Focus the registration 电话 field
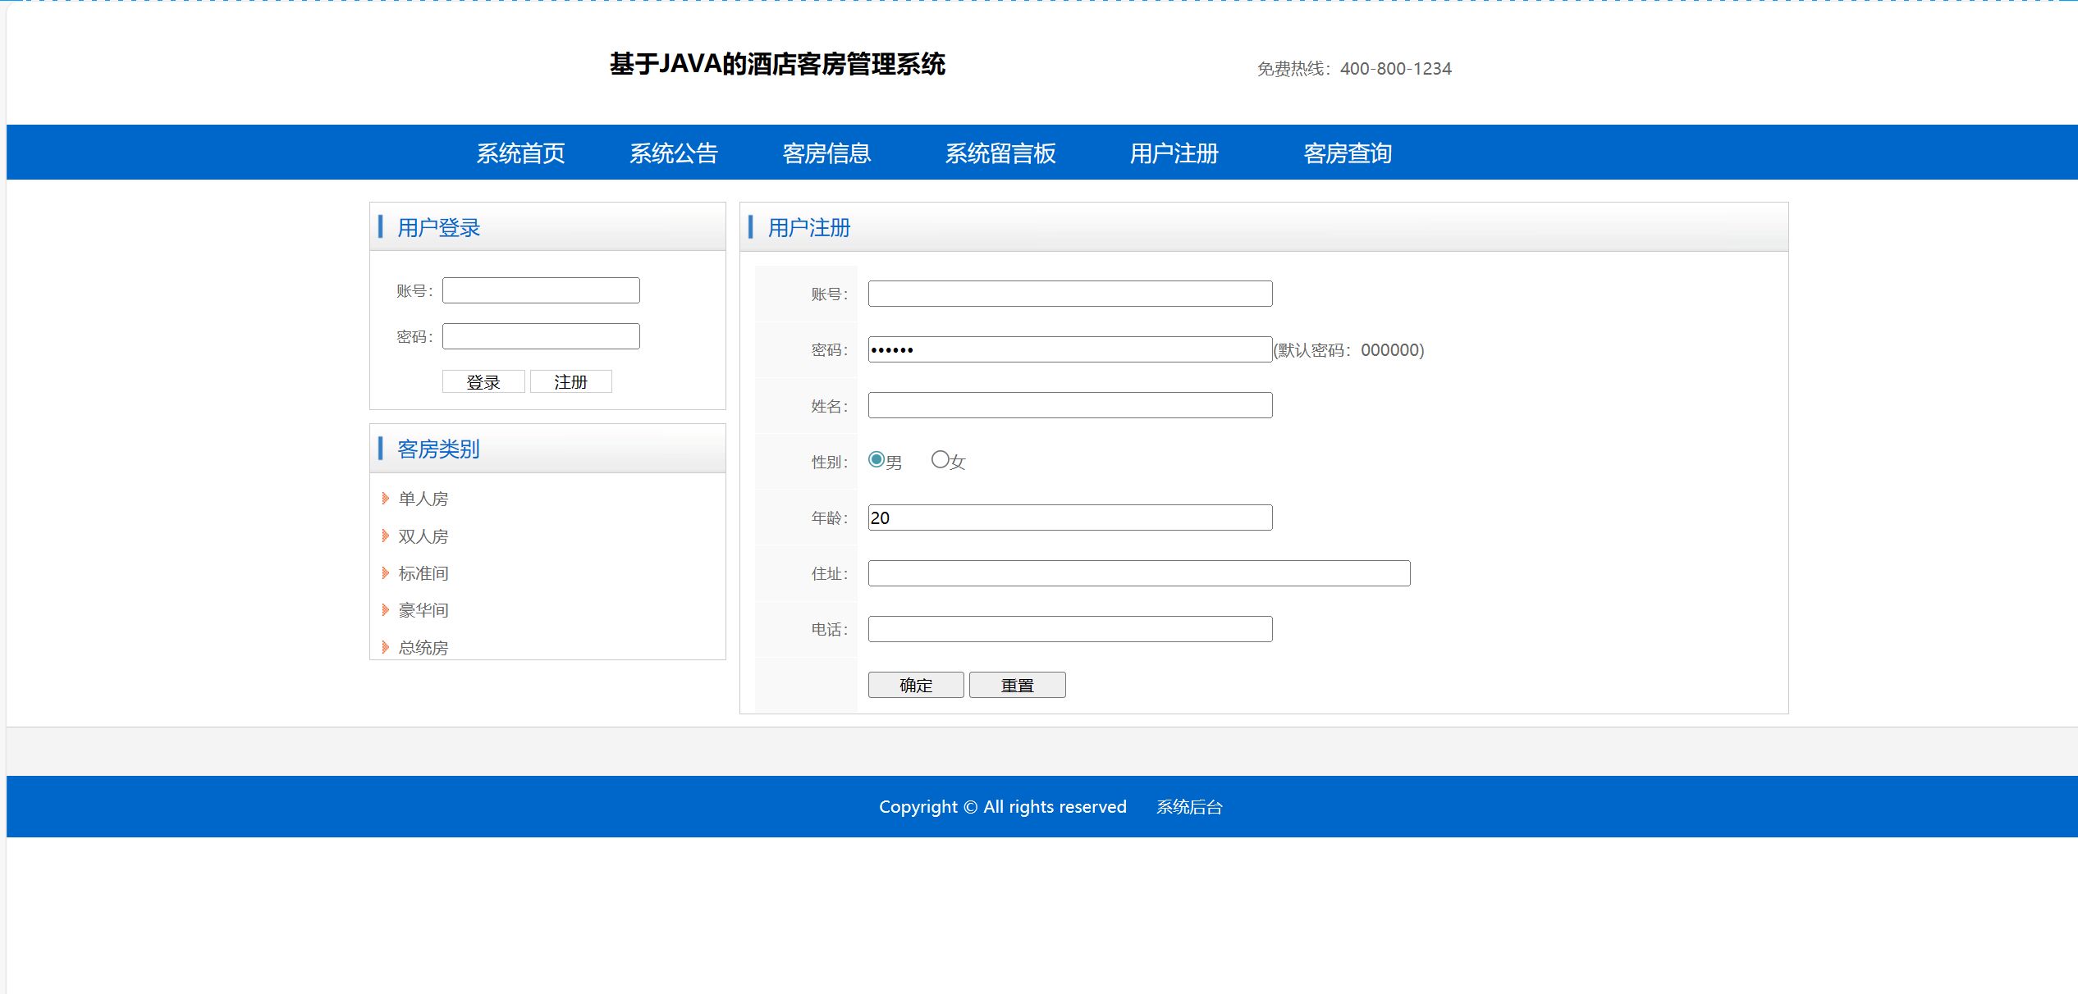The width and height of the screenshot is (2078, 994). pos(1070,629)
